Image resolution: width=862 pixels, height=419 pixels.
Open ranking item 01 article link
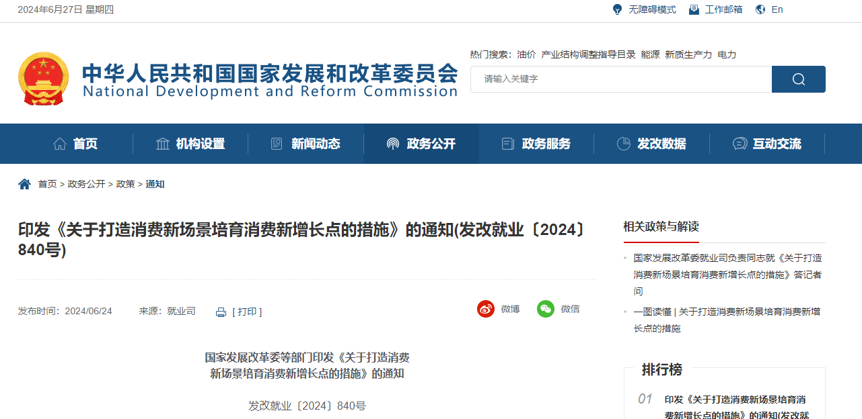tap(737, 407)
